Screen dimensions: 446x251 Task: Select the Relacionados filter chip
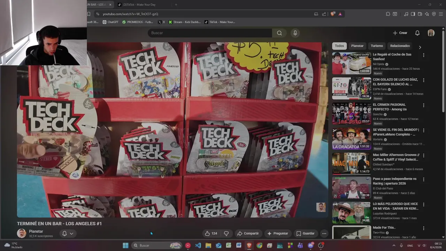[x=400, y=46]
